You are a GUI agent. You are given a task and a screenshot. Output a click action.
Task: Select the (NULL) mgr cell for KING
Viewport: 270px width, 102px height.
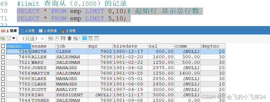[100, 95]
